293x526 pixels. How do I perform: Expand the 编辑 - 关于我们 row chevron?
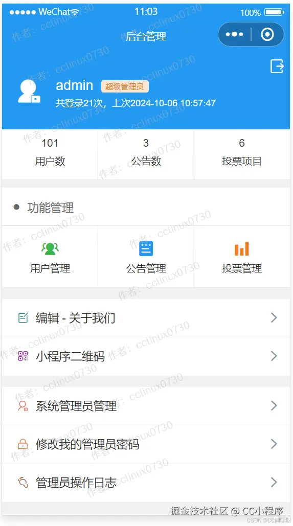(x=274, y=317)
